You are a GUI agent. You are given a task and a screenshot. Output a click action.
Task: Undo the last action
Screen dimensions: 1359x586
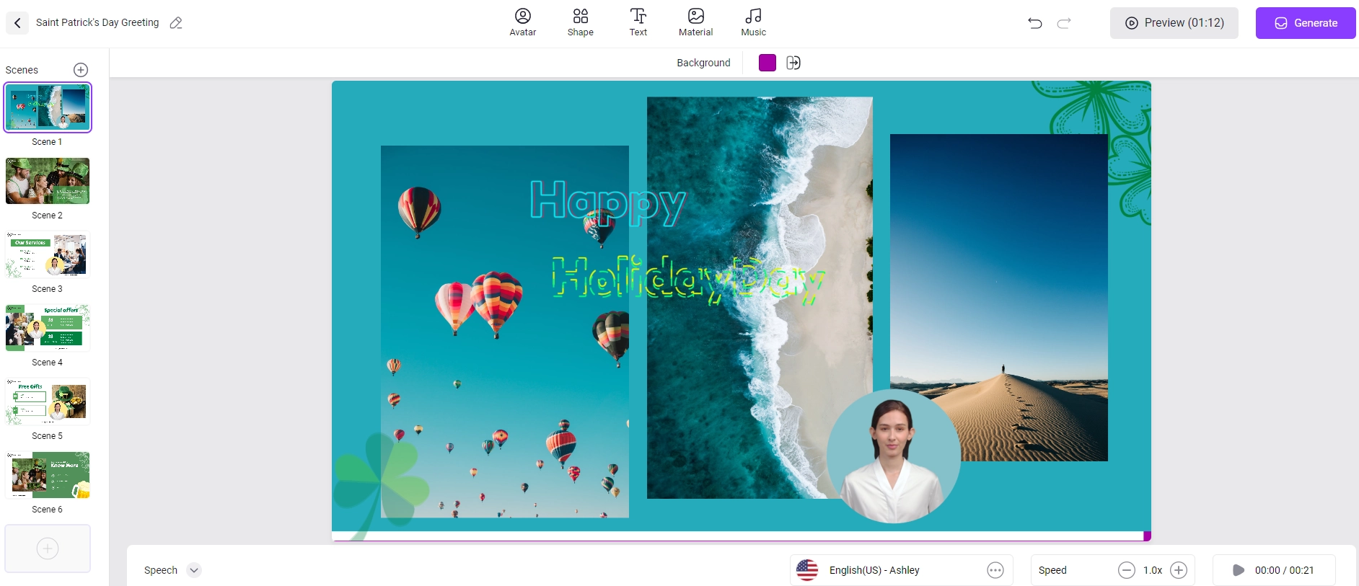coord(1035,23)
